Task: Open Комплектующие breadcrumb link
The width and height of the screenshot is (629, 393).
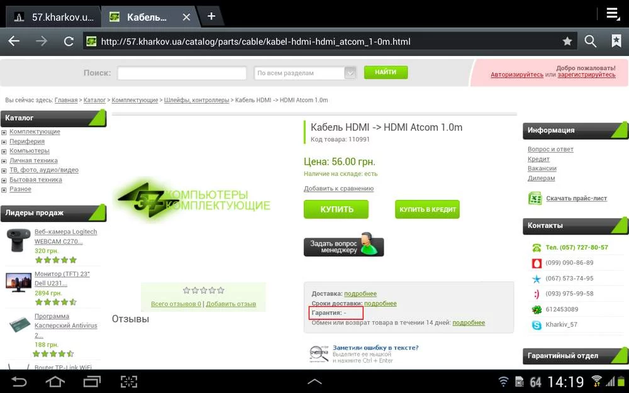Action: pos(135,100)
